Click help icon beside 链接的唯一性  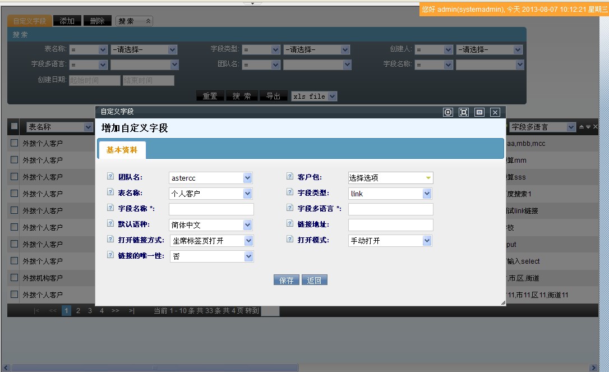(x=110, y=255)
